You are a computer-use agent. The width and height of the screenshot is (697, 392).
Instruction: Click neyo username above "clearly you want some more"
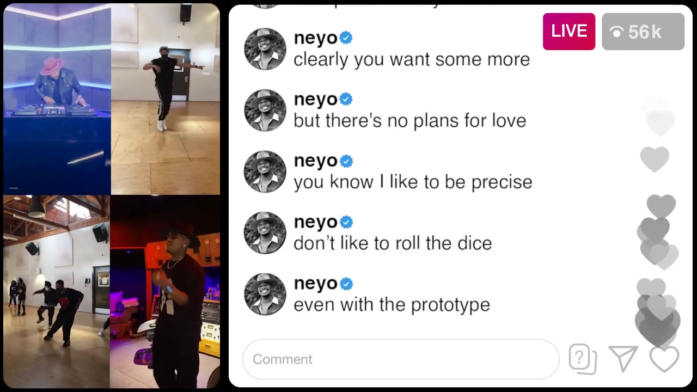point(315,38)
